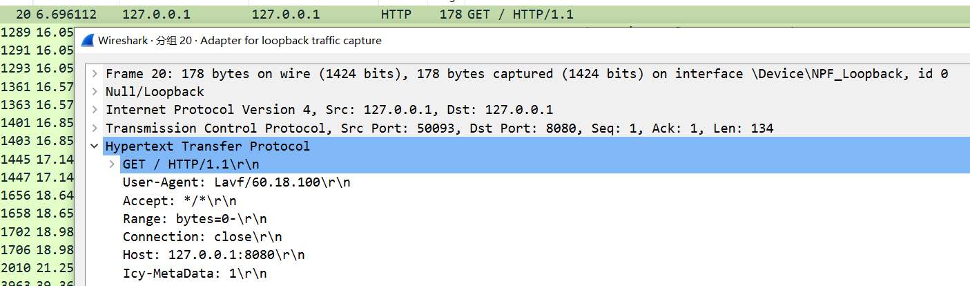Select packet 20 HTTP GET row

click(485, 15)
